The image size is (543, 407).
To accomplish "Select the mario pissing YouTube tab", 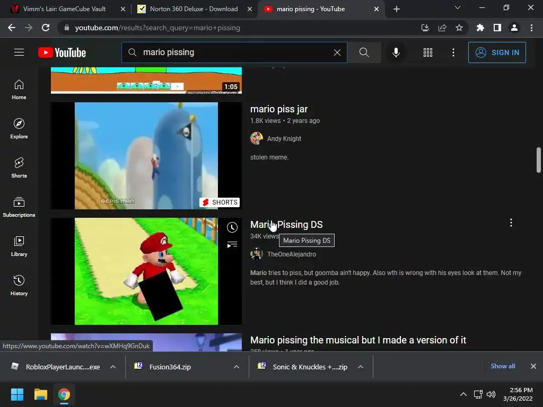I will tap(311, 9).
